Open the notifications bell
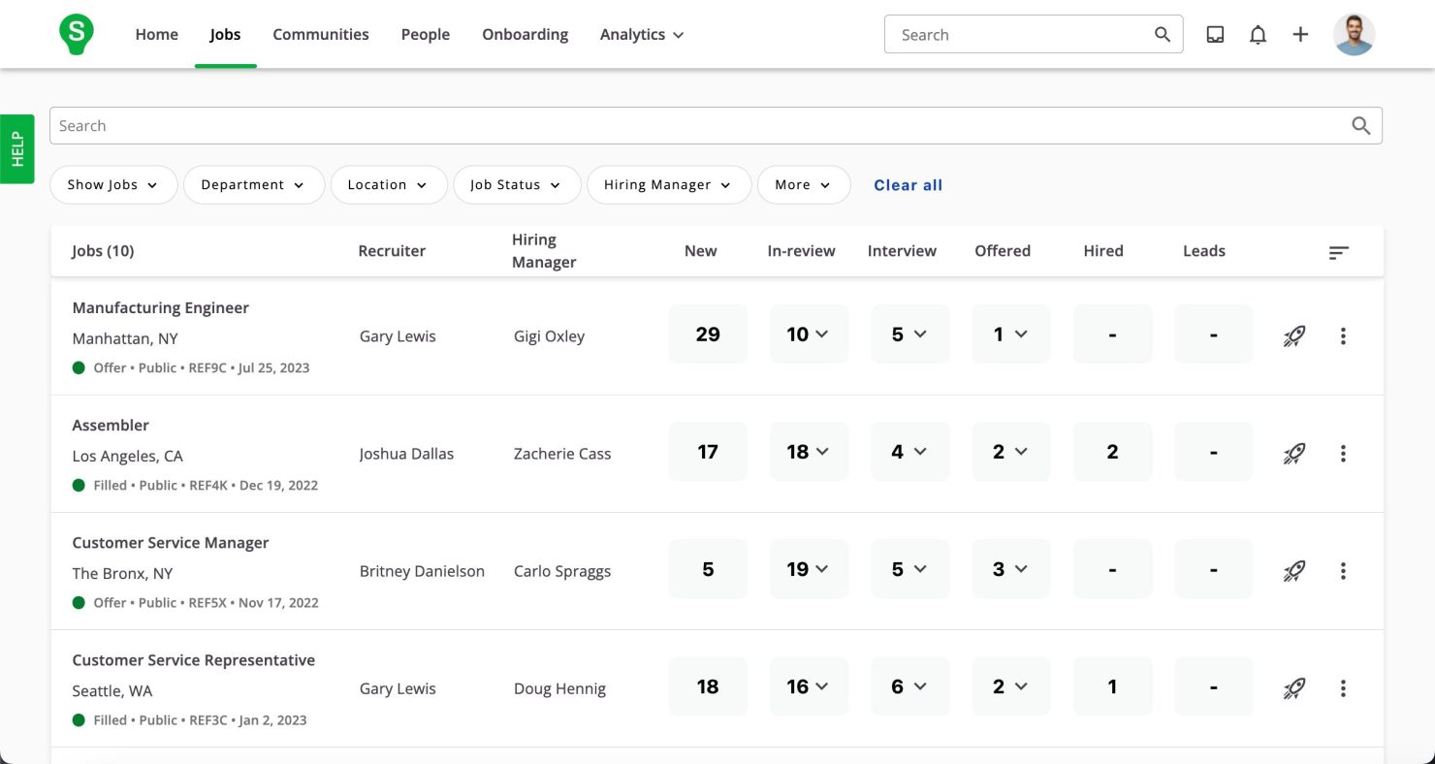 click(x=1258, y=35)
